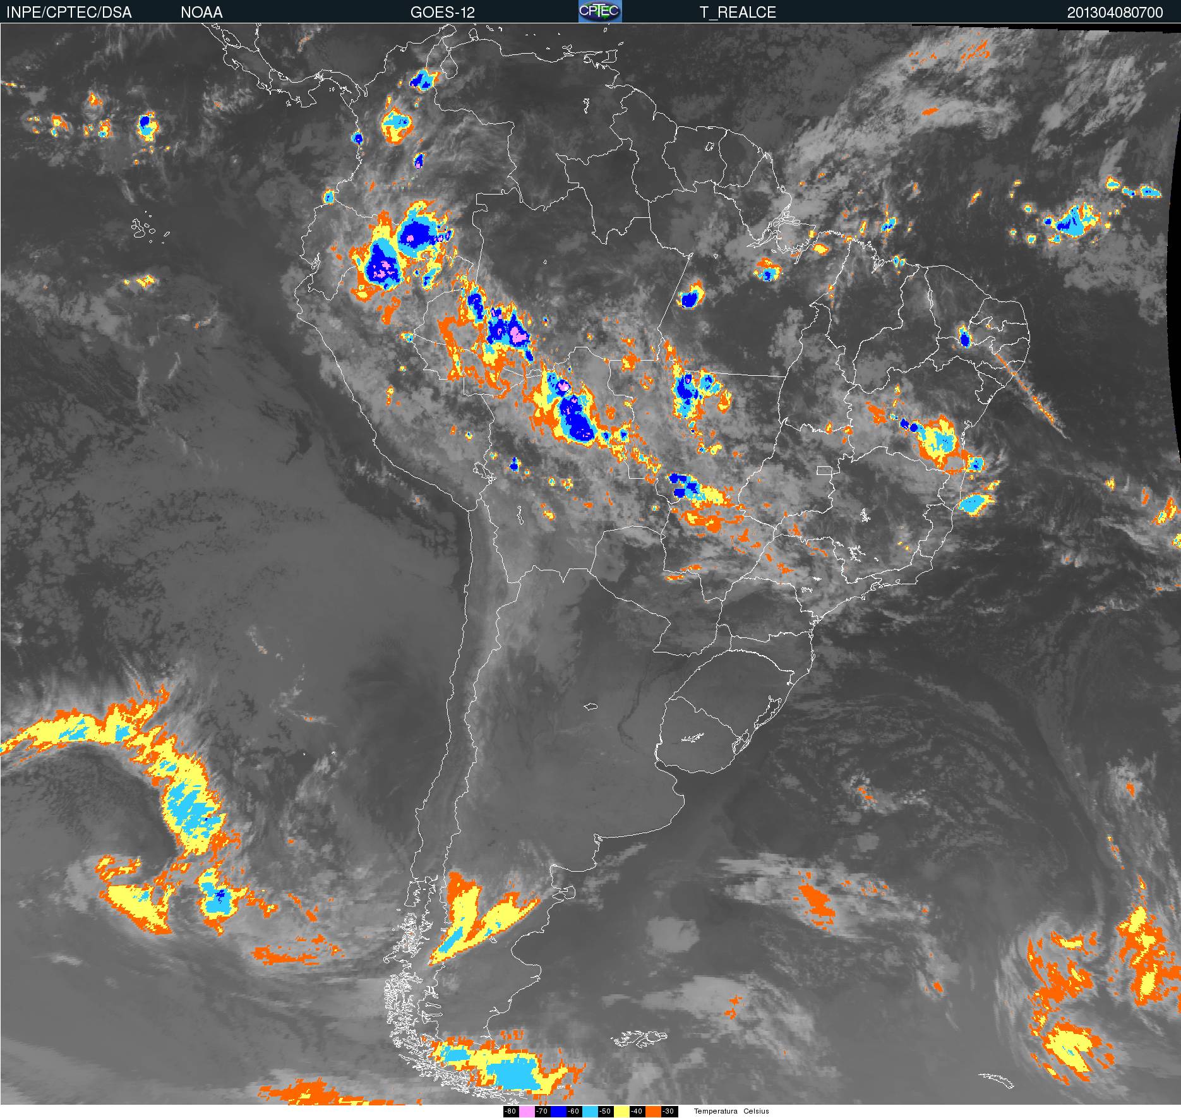
Task: Click the -50 legend value
Action: click(605, 1112)
